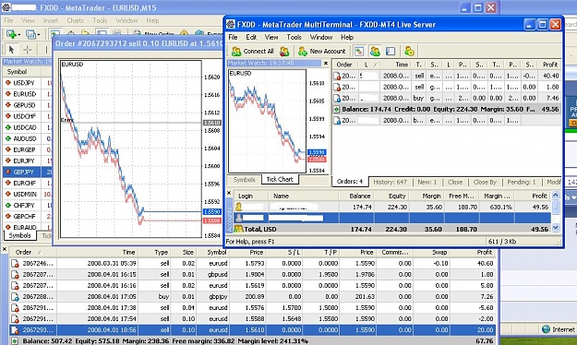Select highlighted GBPJPY row in Market Watch

pyautogui.click(x=27, y=172)
